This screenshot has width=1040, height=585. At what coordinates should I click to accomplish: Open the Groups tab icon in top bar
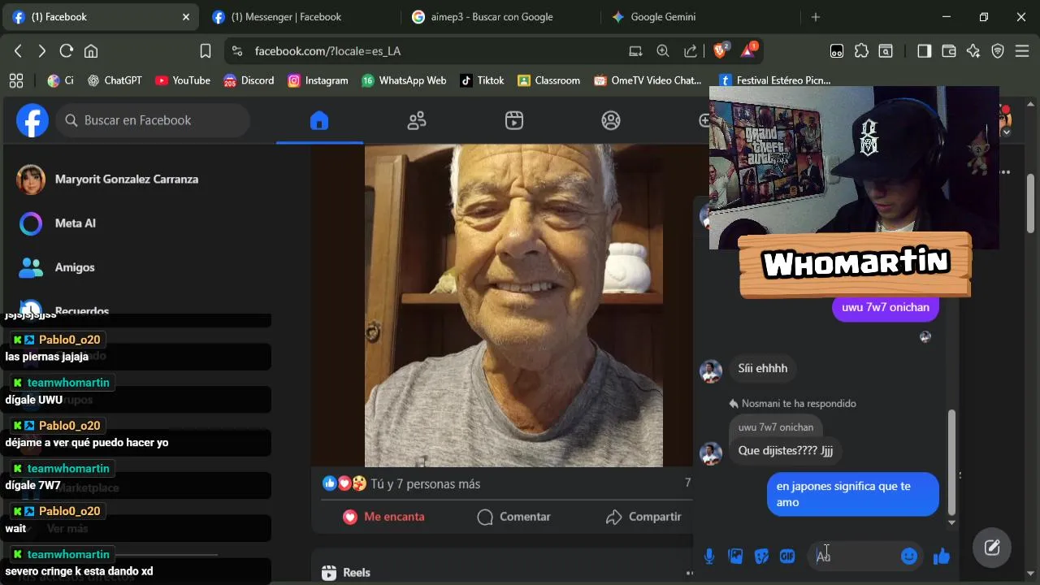click(611, 120)
